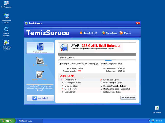The image size is (165, 123).
Task: Open the notepad settings icon in sidebar
Action: (x=40, y=74)
